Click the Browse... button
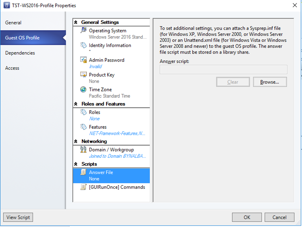This screenshot has width=302, height=227. point(270,82)
